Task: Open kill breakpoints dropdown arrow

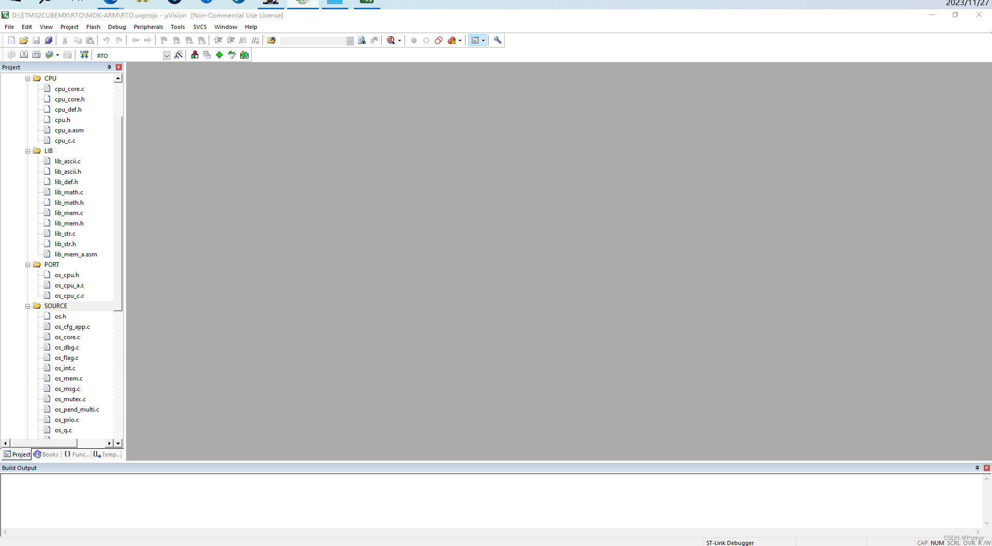Action: coord(460,41)
